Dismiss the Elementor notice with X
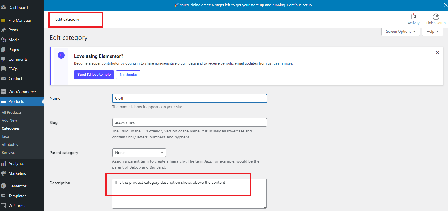 click(x=437, y=53)
